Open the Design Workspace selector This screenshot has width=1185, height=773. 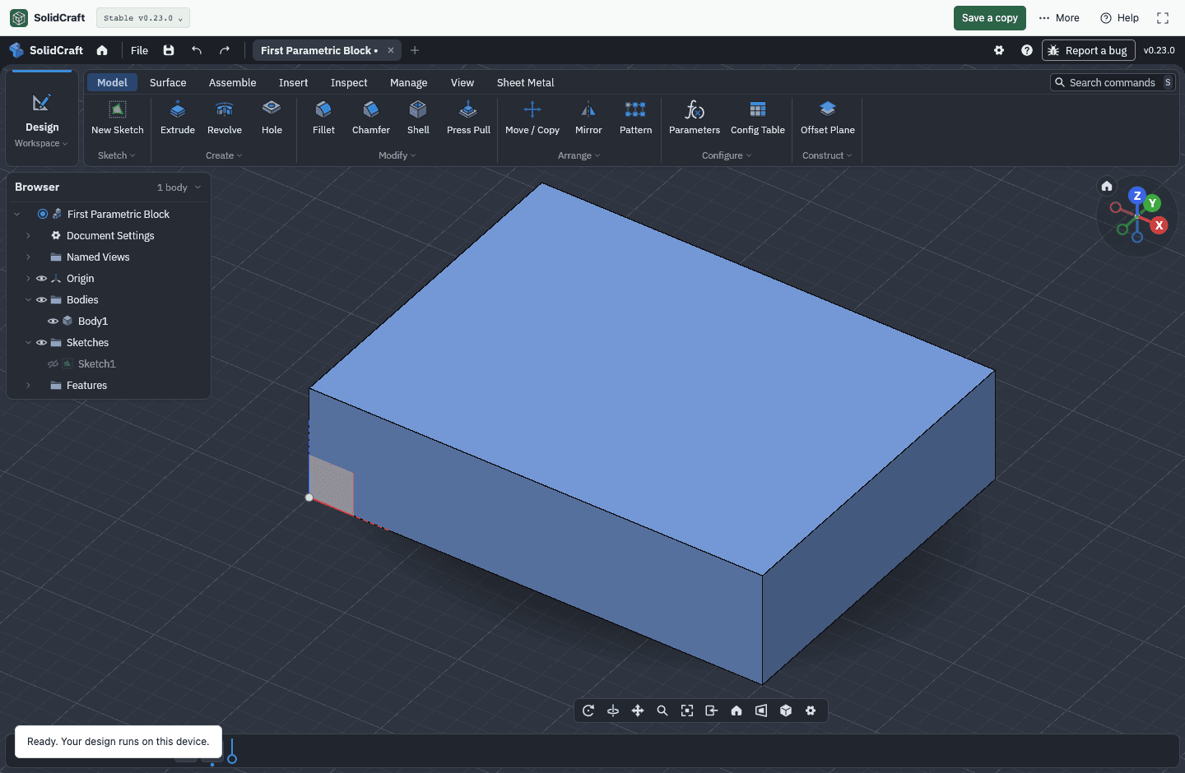click(41, 118)
